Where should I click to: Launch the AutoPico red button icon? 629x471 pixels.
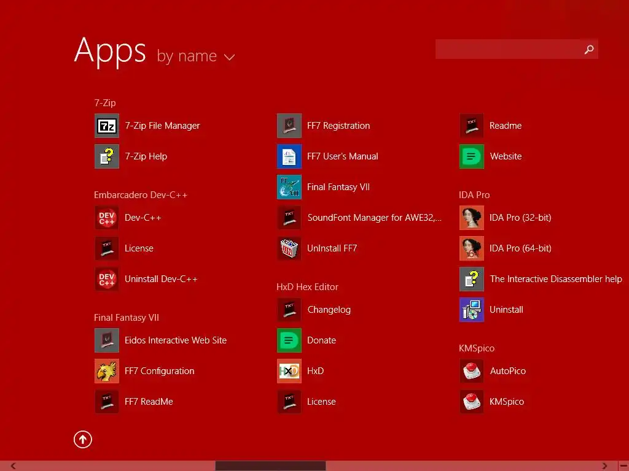pos(472,371)
